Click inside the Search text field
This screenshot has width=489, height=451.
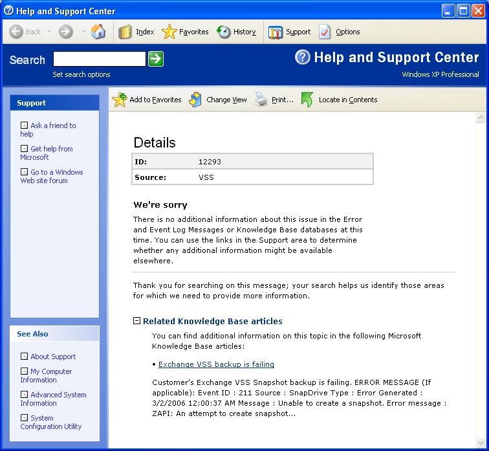coord(100,59)
